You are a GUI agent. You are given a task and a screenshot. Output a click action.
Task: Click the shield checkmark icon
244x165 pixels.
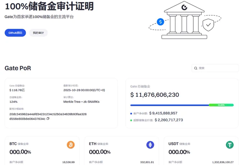coord(208,25)
